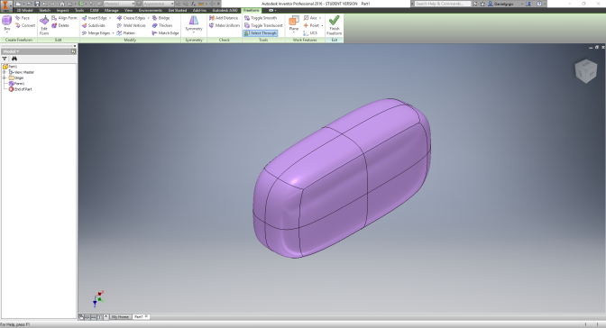This screenshot has width=606, height=328.
Task: Choose the Bridge tool
Action: pos(161,18)
